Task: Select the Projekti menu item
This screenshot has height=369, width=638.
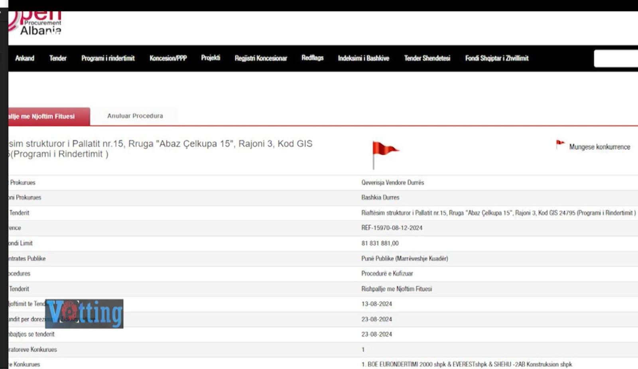Action: [211, 58]
